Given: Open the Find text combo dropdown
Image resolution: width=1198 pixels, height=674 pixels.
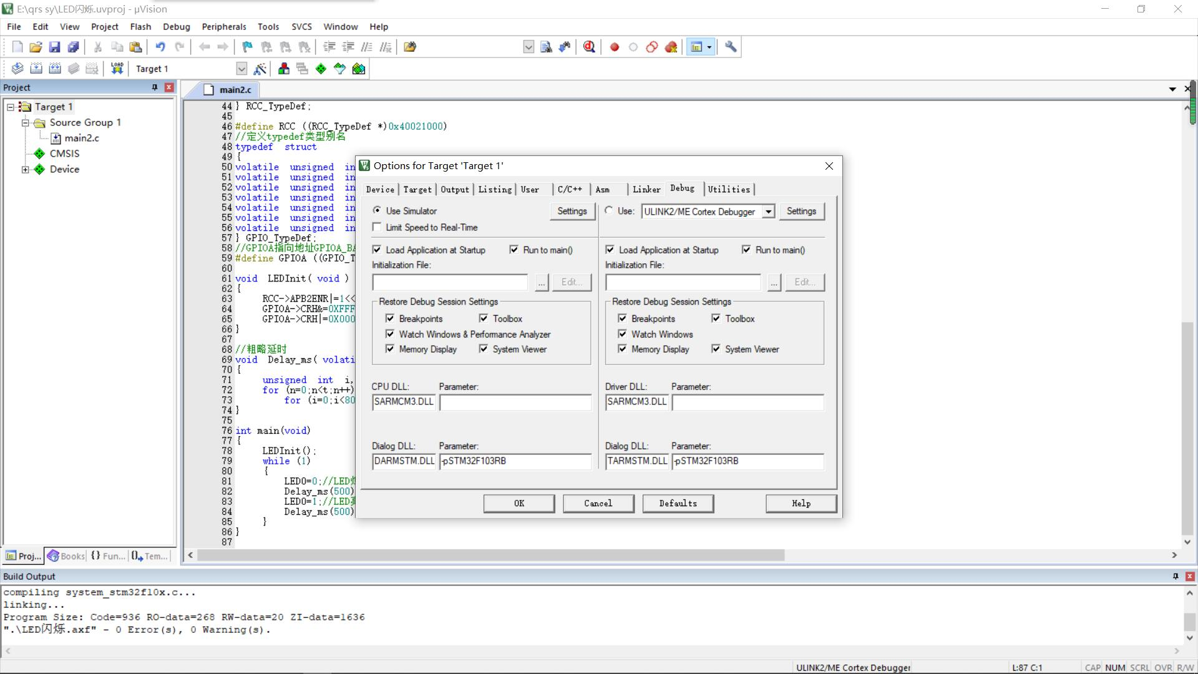Looking at the screenshot, I should [x=528, y=47].
